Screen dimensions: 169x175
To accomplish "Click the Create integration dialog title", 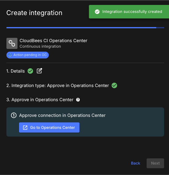I will (x=34, y=13).
